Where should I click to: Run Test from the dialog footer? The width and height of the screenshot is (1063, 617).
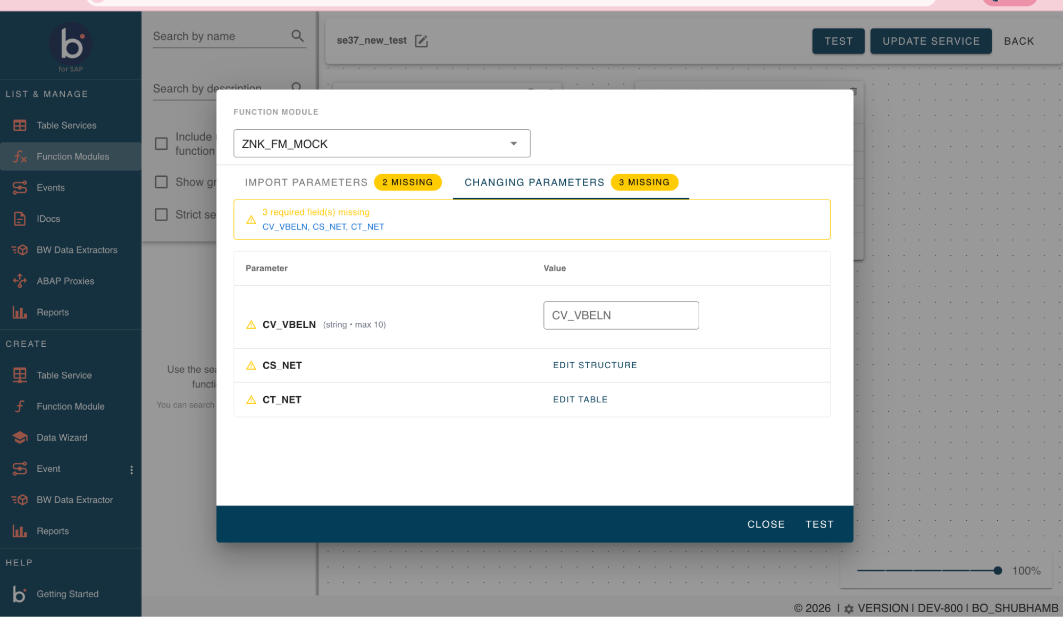click(x=819, y=524)
